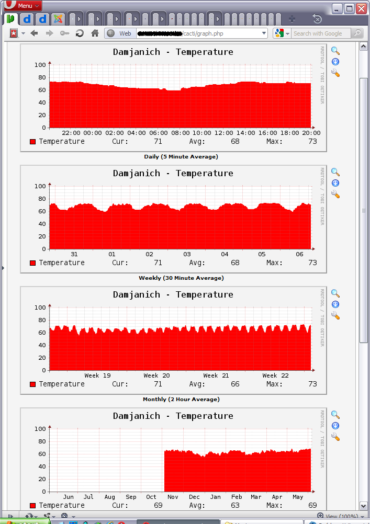Open the yearly Damjanich Temperature graph image
The height and width of the screenshot is (524, 370).
[173, 459]
